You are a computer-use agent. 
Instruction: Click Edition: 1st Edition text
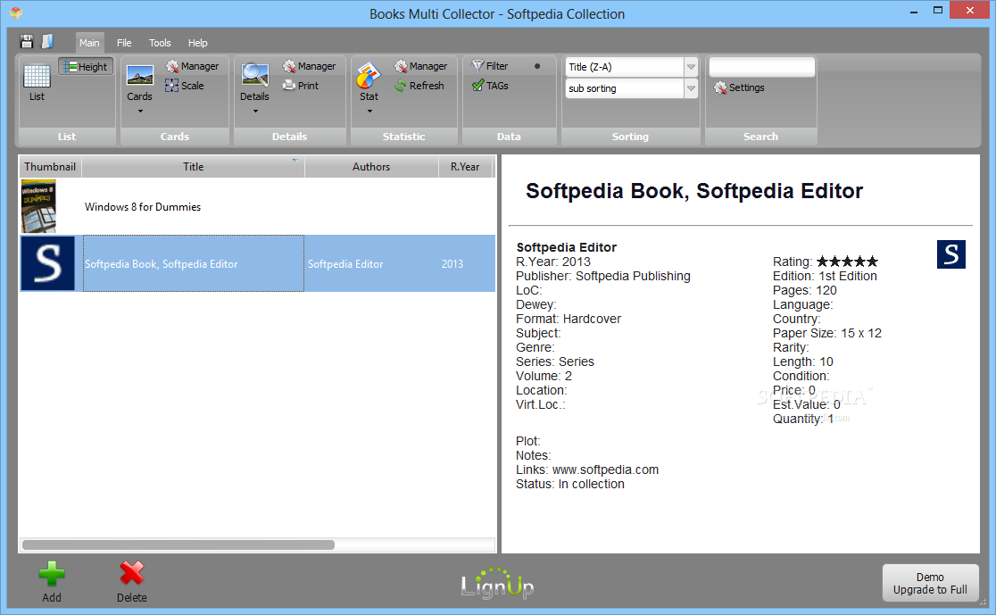825,276
